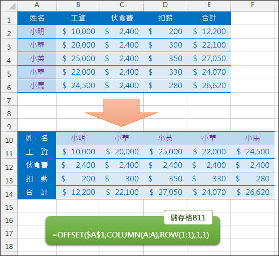This screenshot has height=256, width=279.
Task: Click the green OFFSET formula text box
Action: 133,230
